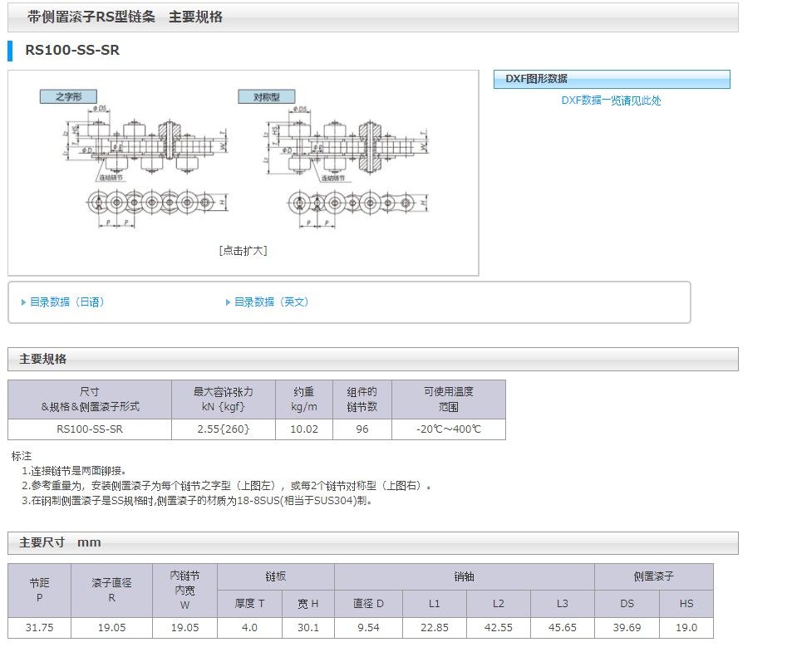
Task: Select the 22.85 L1 value cell
Action: 435,628
